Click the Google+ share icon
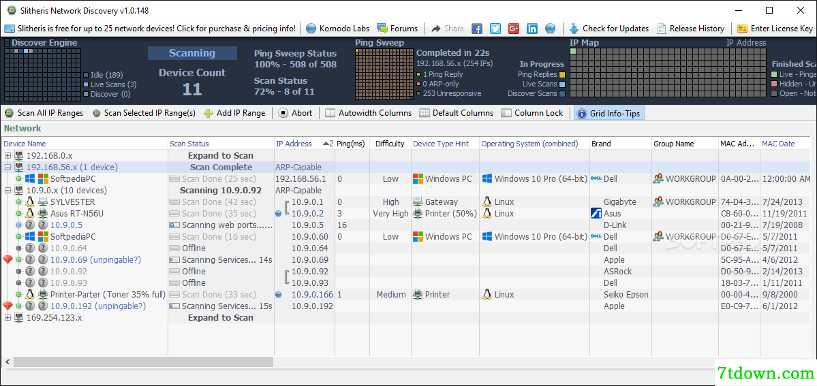The height and width of the screenshot is (386, 817). tap(514, 29)
